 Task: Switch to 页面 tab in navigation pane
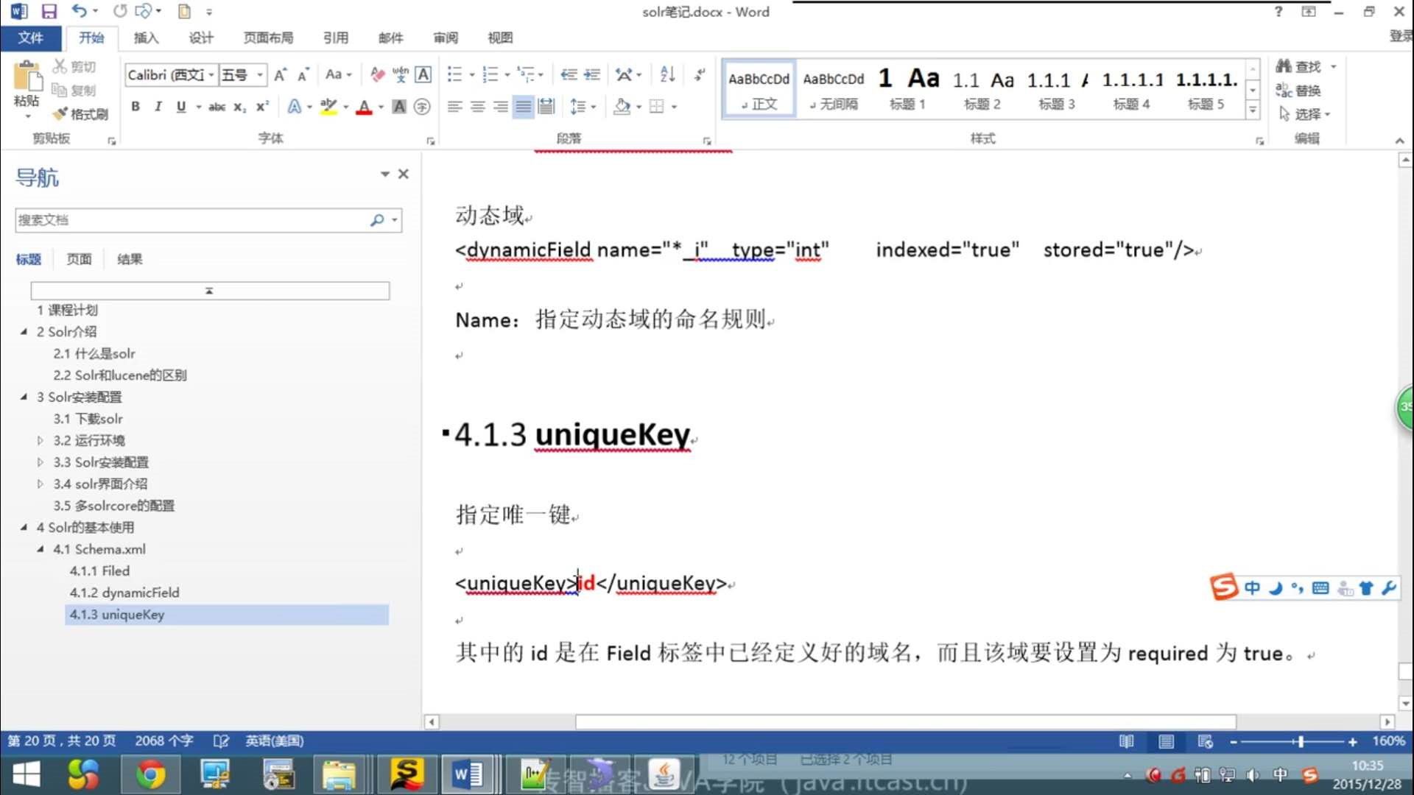click(x=79, y=259)
